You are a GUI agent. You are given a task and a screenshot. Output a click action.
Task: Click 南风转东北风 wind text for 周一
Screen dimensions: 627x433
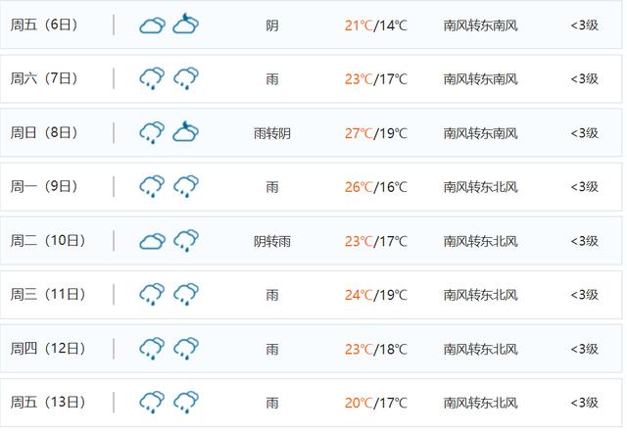tap(481, 187)
